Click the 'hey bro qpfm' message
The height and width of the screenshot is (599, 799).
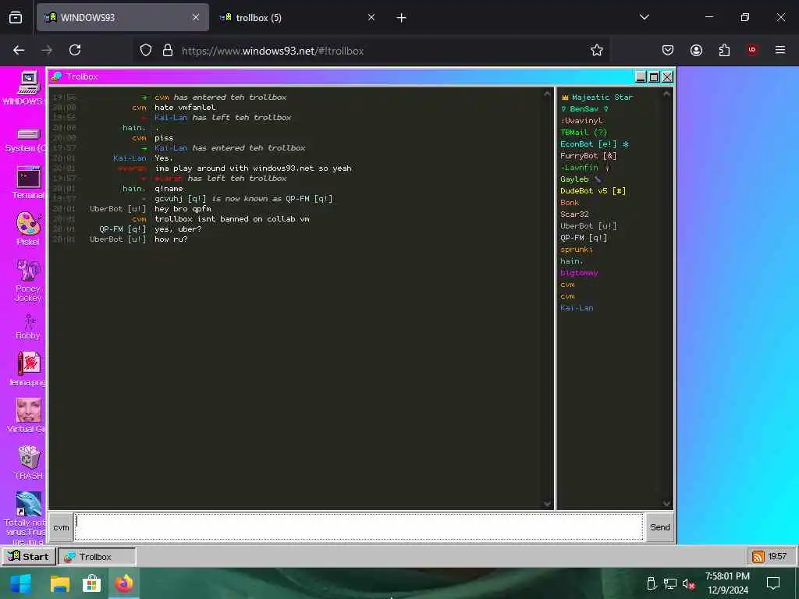(x=183, y=209)
